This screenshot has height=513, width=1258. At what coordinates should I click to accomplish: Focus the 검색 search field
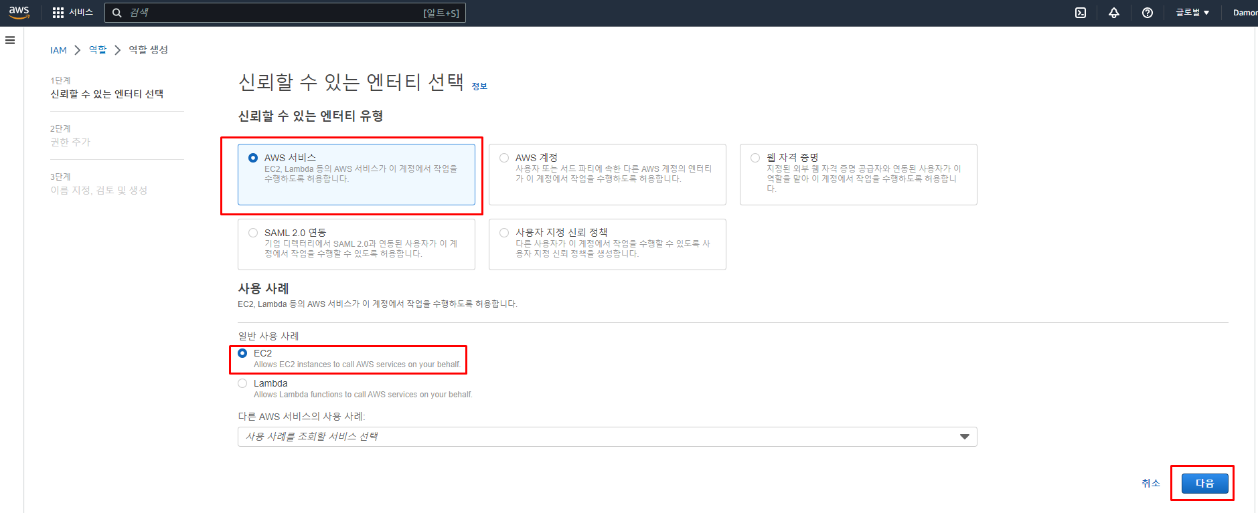[x=285, y=13]
